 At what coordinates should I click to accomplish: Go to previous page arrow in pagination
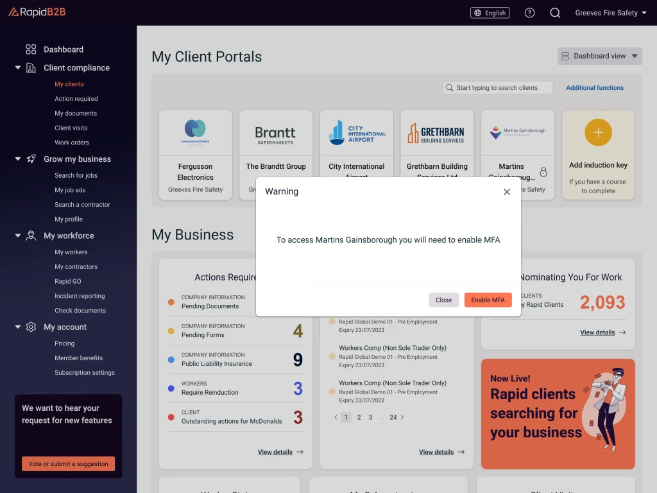click(336, 417)
